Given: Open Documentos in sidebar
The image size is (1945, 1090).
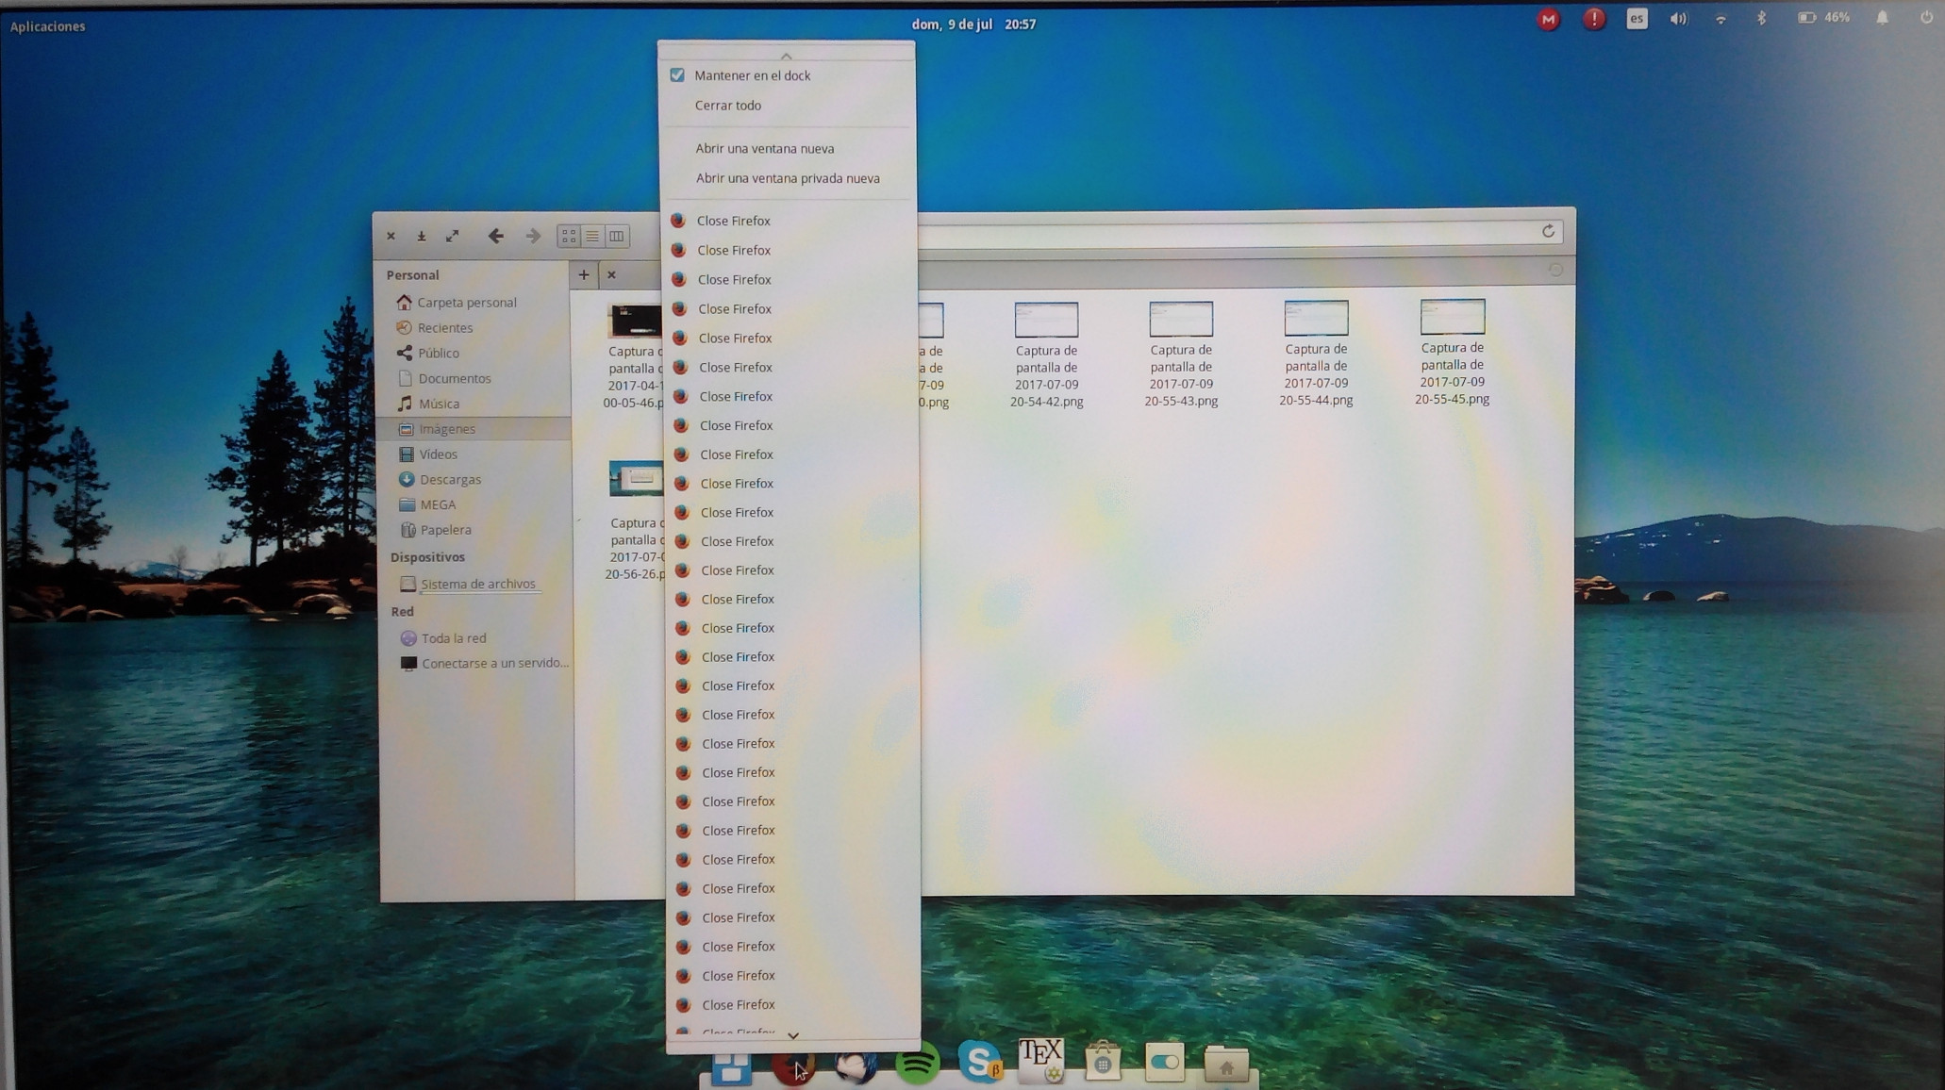Looking at the screenshot, I should coord(454,379).
